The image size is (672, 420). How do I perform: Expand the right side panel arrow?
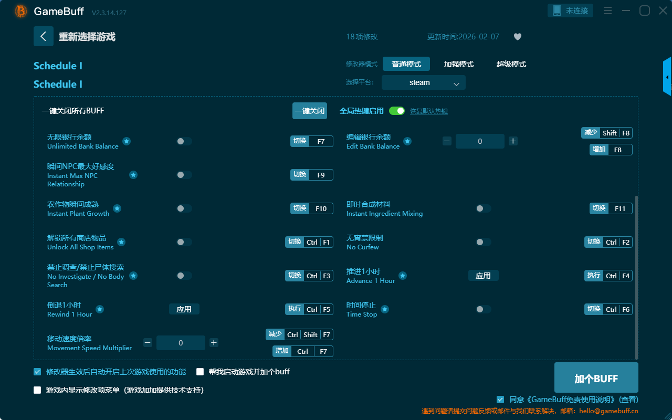pyautogui.click(x=667, y=77)
